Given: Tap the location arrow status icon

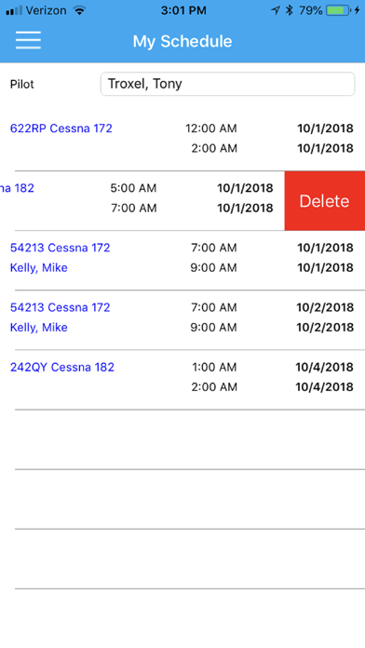Looking at the screenshot, I should click(276, 11).
